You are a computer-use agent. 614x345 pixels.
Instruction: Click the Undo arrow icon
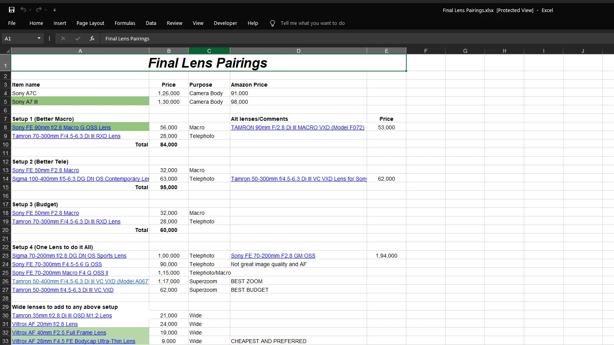point(23,10)
